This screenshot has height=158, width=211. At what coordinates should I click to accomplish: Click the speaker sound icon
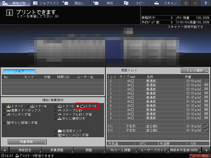[195, 3]
